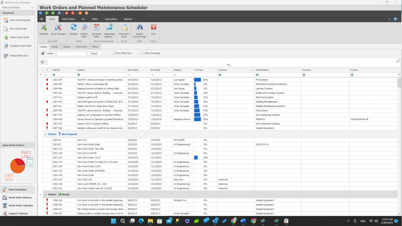Sort by the Location column header
Image resolution: width=402 pixels, height=226 pixels.
235,70
